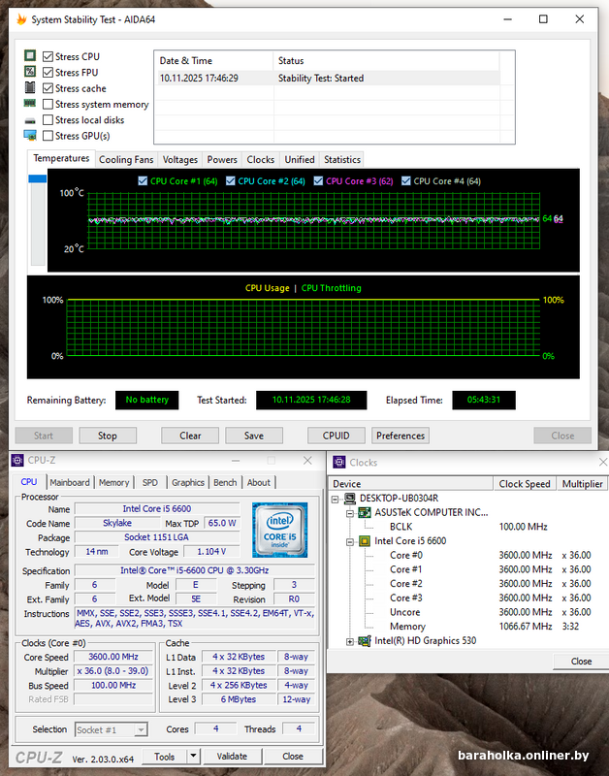
Task: Switch to the Cooling Fans tab
Action: (x=126, y=160)
